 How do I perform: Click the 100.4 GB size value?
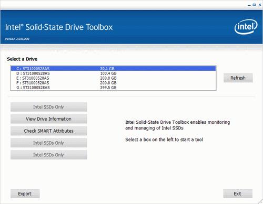pos(108,73)
